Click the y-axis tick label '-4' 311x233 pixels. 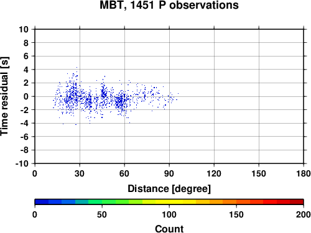click(24, 123)
